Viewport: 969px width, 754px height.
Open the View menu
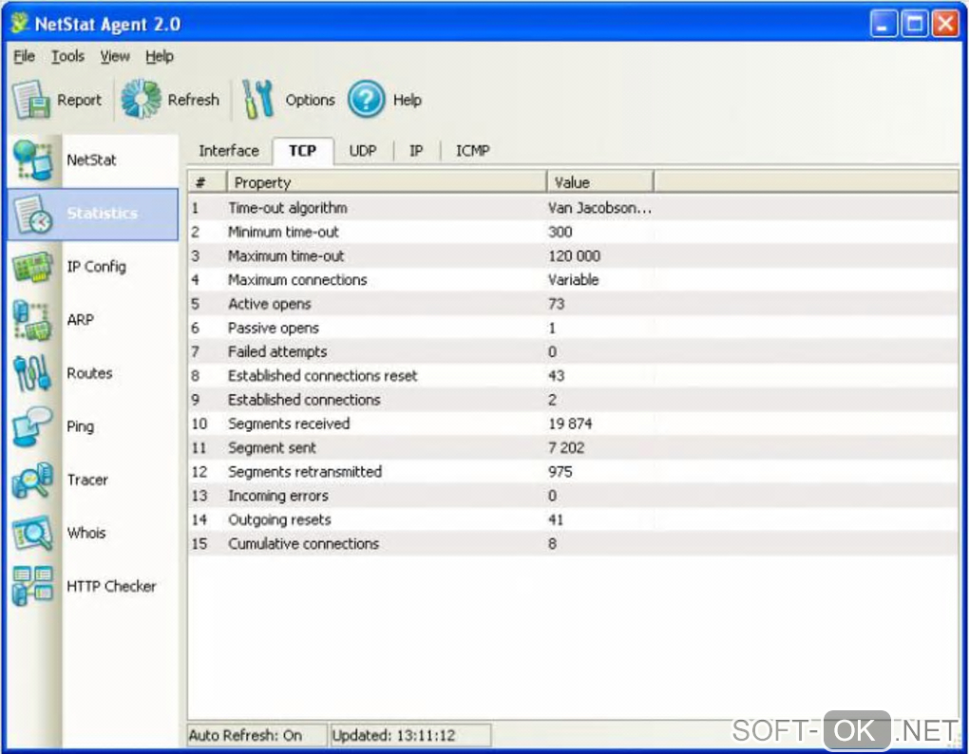(x=116, y=56)
